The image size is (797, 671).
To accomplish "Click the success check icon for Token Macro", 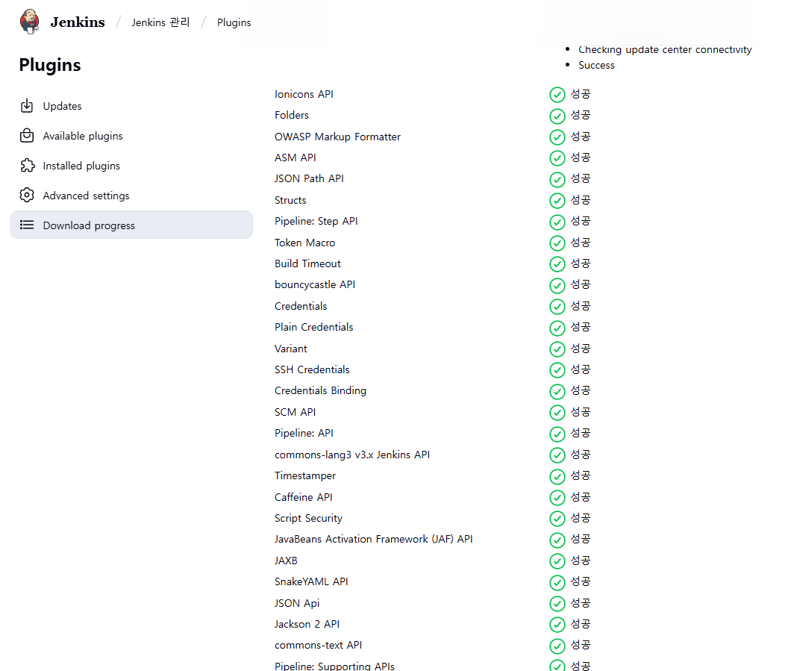I will [557, 243].
